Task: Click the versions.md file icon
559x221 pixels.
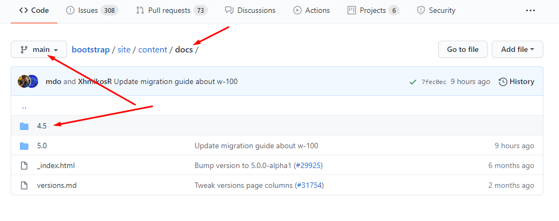Action: pos(24,186)
